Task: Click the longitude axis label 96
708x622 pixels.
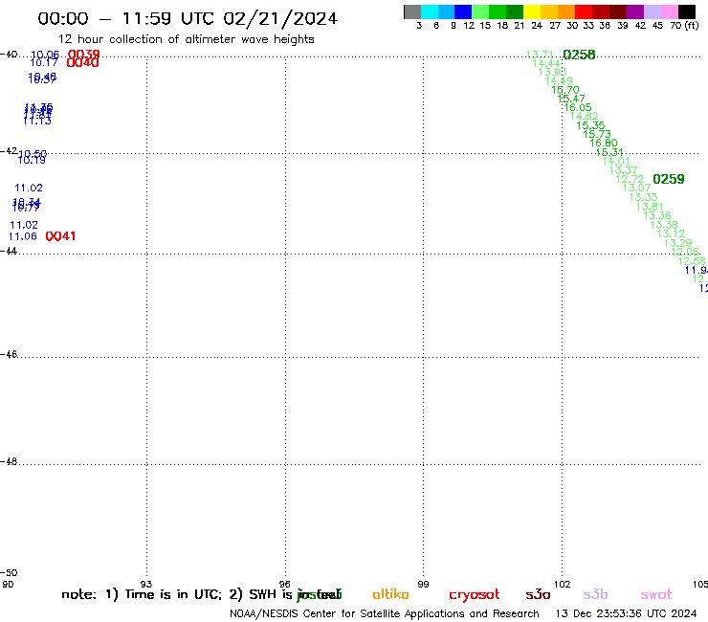Action: [284, 584]
